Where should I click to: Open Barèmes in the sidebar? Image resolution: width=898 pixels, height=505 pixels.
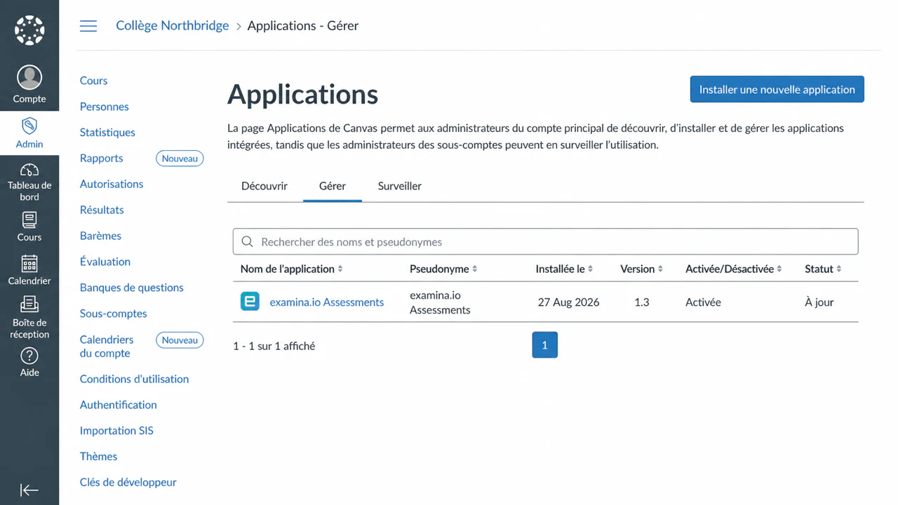(x=100, y=236)
